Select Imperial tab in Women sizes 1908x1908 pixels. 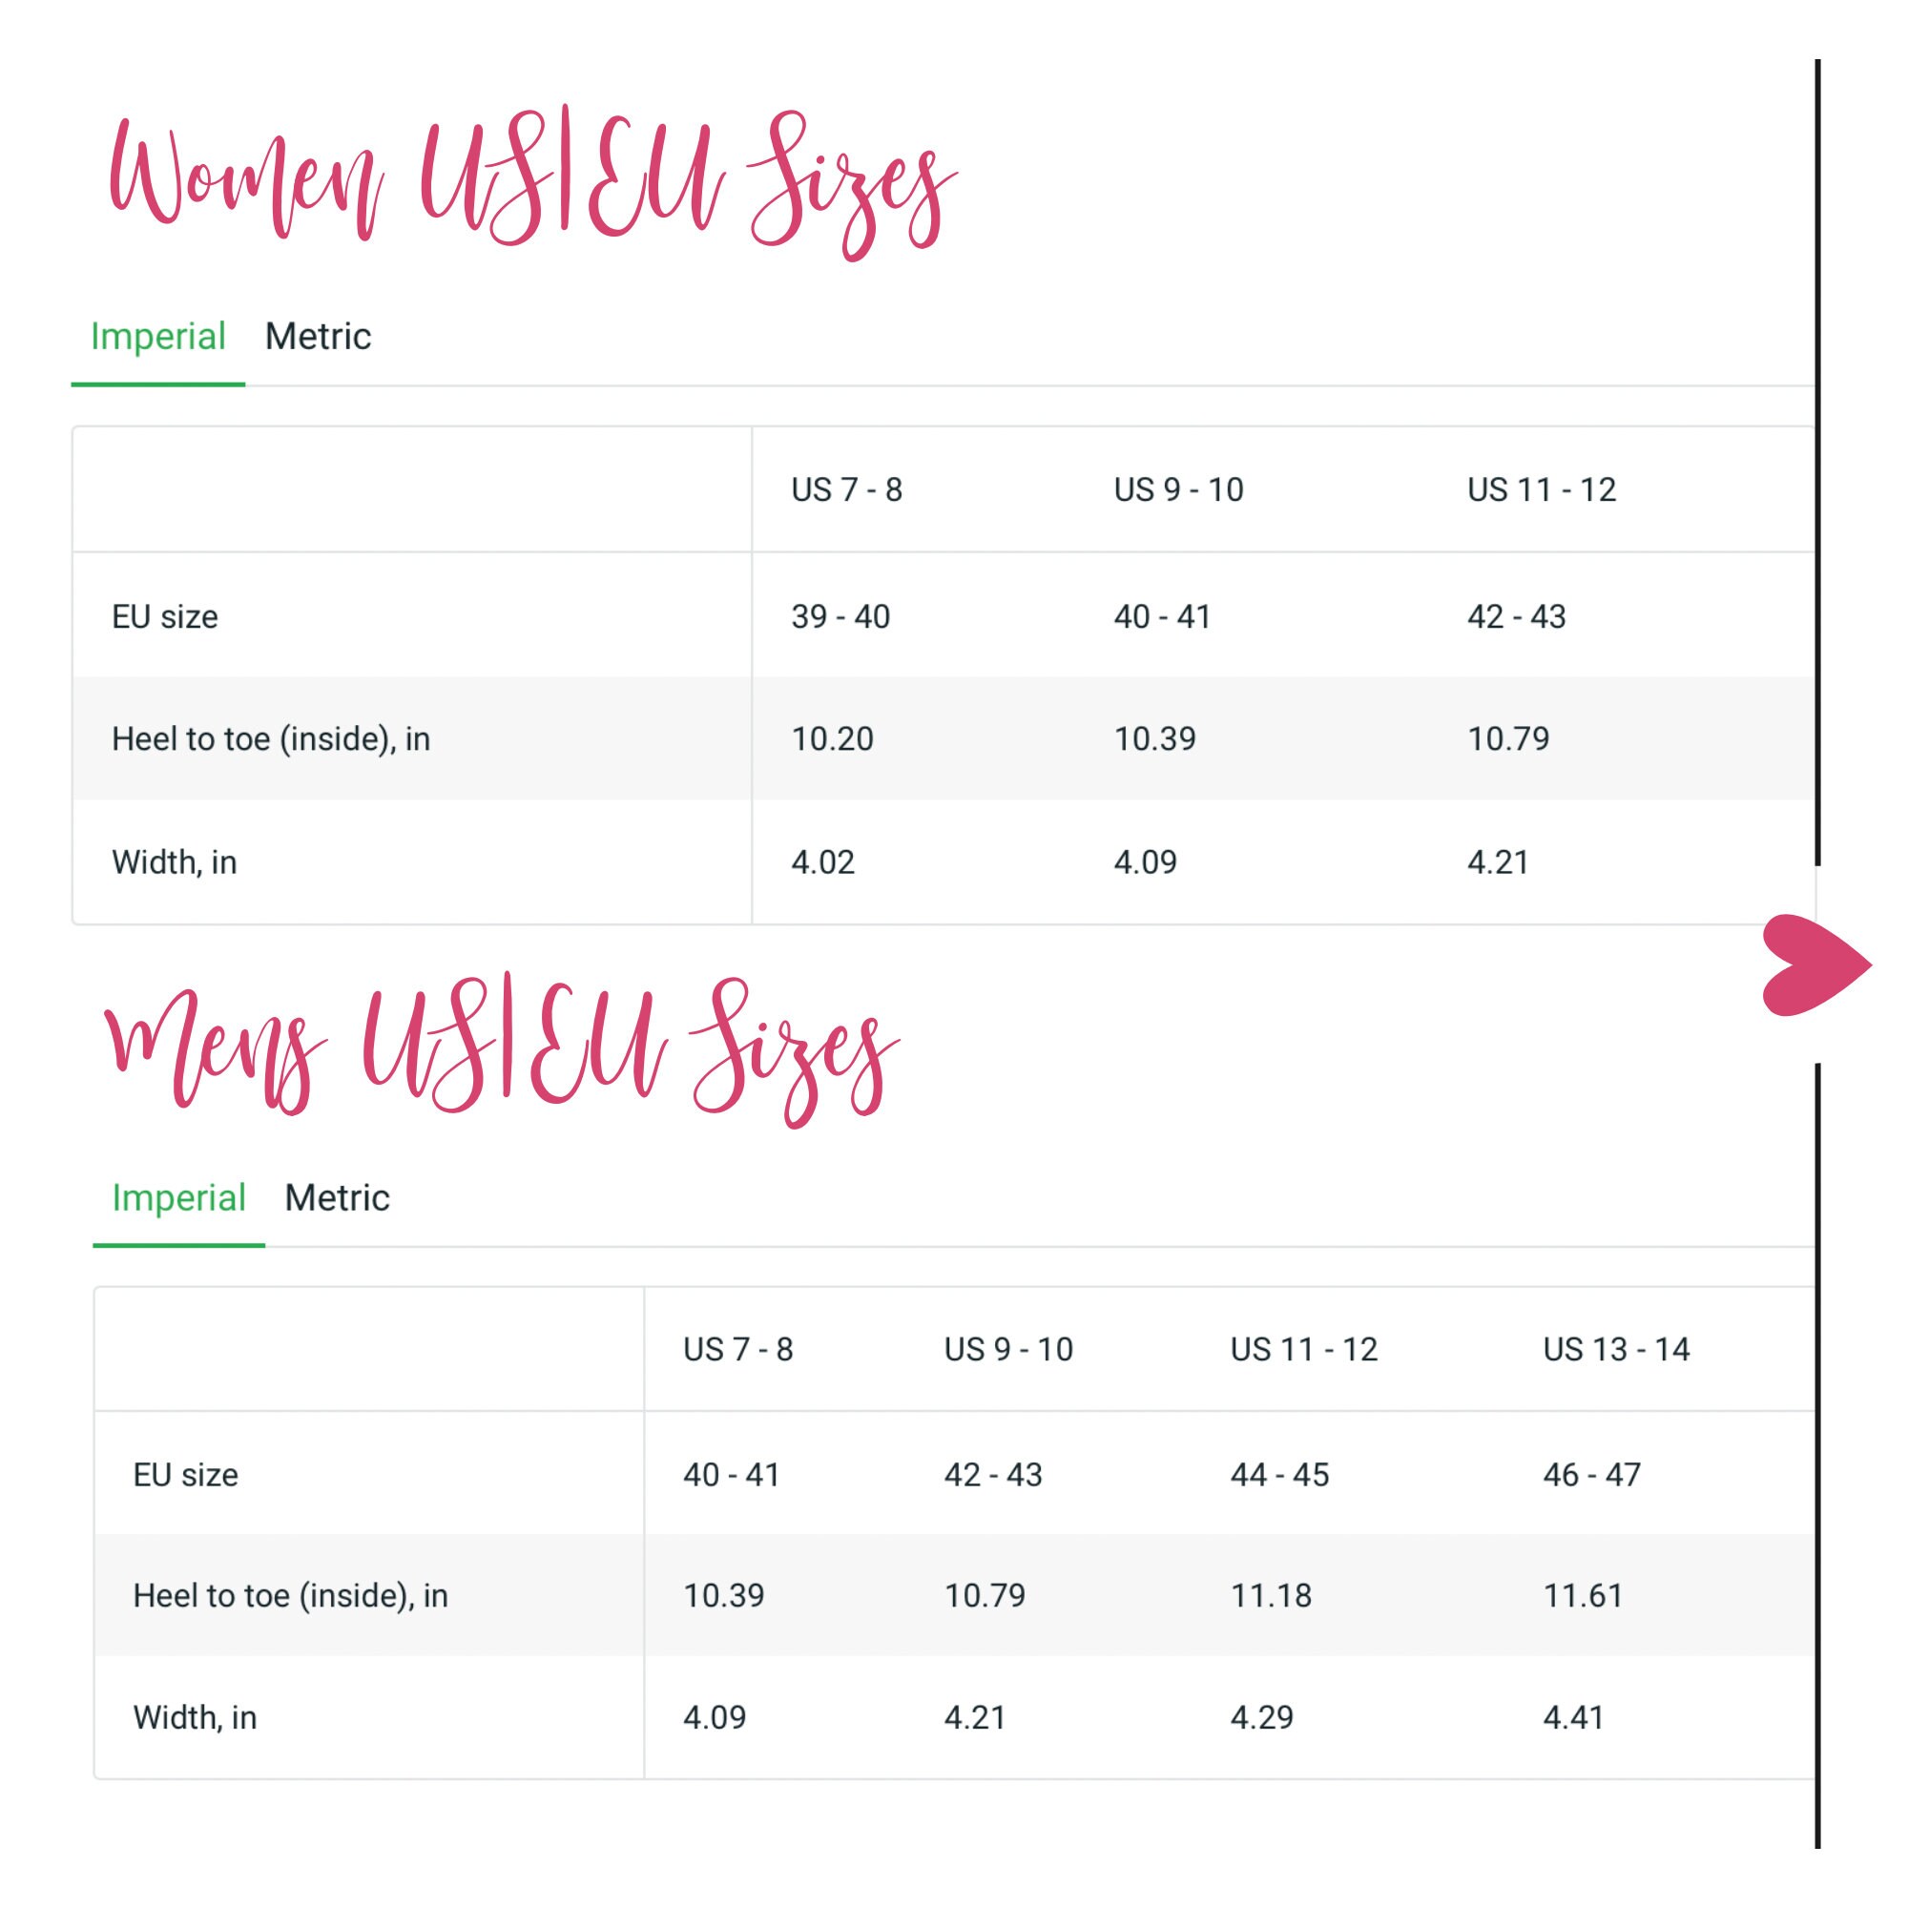158,337
